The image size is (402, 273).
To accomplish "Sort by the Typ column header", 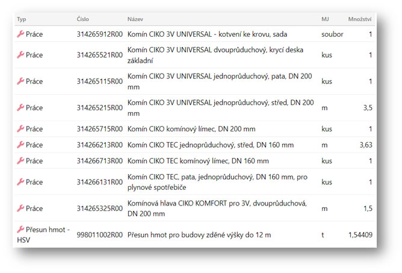I will pos(22,19).
